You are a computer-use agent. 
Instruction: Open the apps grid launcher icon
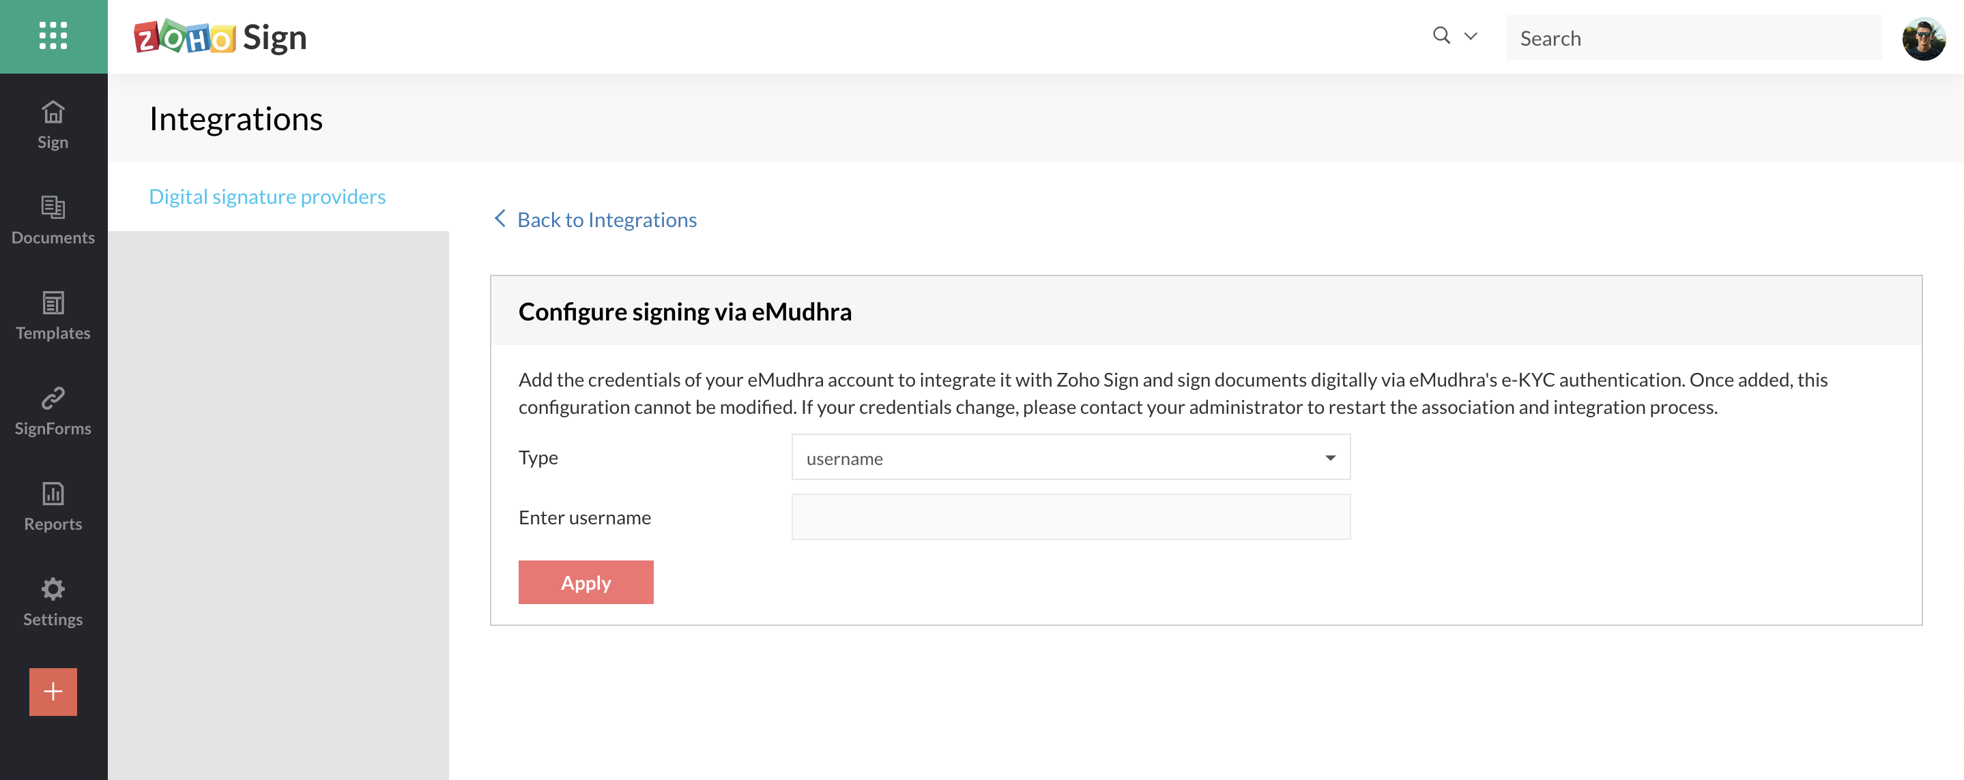coord(53,36)
